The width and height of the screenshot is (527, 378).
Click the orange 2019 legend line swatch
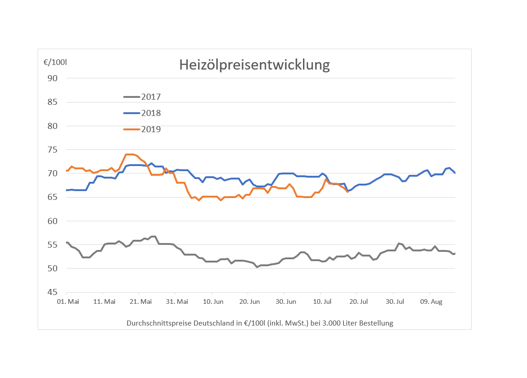pyautogui.click(x=132, y=129)
